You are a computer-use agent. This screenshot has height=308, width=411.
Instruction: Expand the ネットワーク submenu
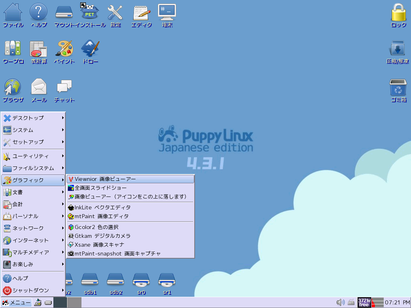click(x=33, y=228)
